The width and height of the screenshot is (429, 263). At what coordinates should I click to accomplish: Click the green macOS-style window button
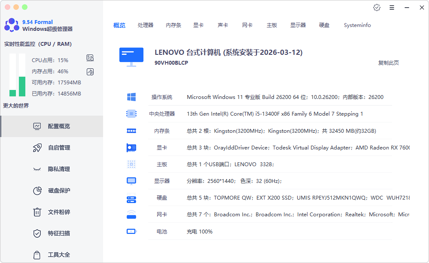tap(24, 7)
